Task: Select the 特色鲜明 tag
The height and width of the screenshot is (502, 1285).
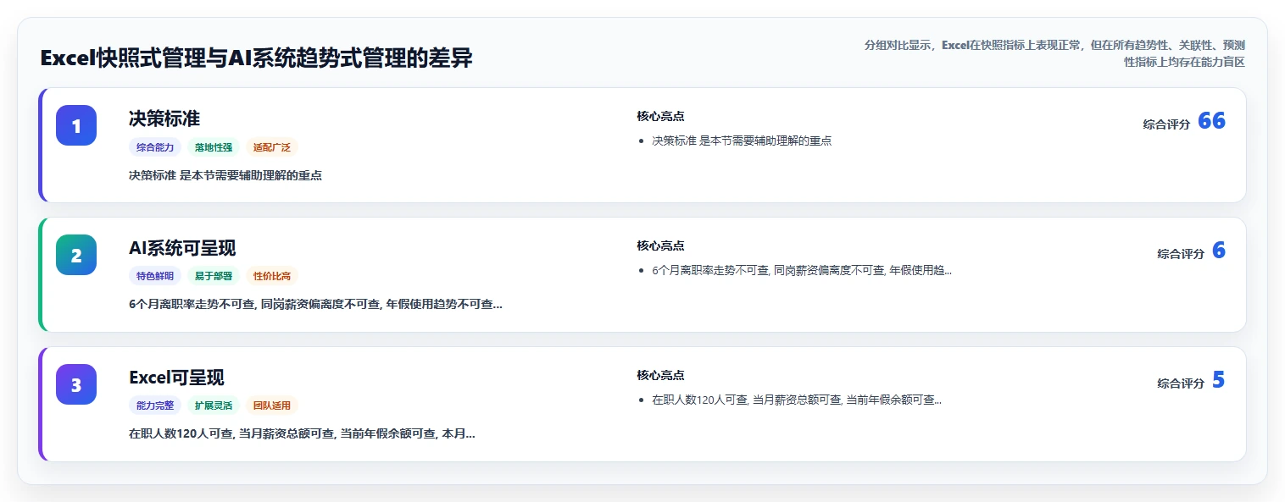Action: point(155,276)
